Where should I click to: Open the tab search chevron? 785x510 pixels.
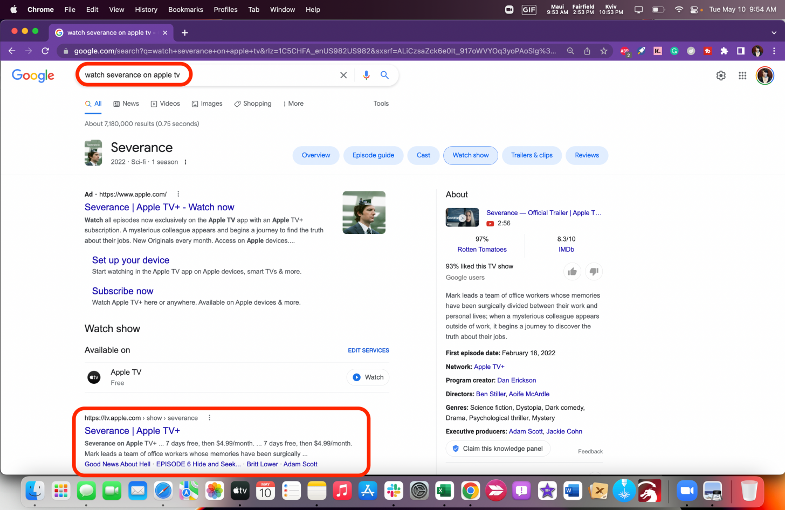point(774,32)
